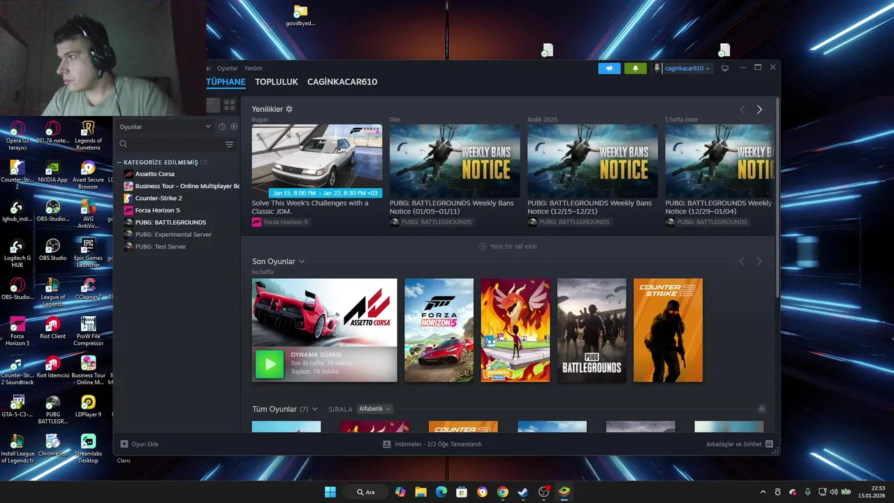Select Epic Games Launcher desktop icon

click(x=88, y=252)
